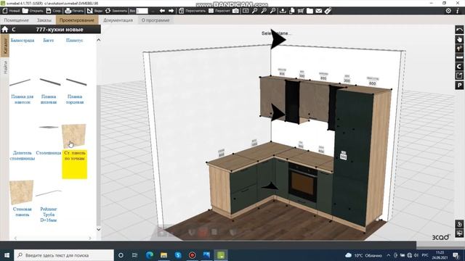Click the white folder icon in toolbar
This screenshot has width=465, height=261.
(310, 11)
